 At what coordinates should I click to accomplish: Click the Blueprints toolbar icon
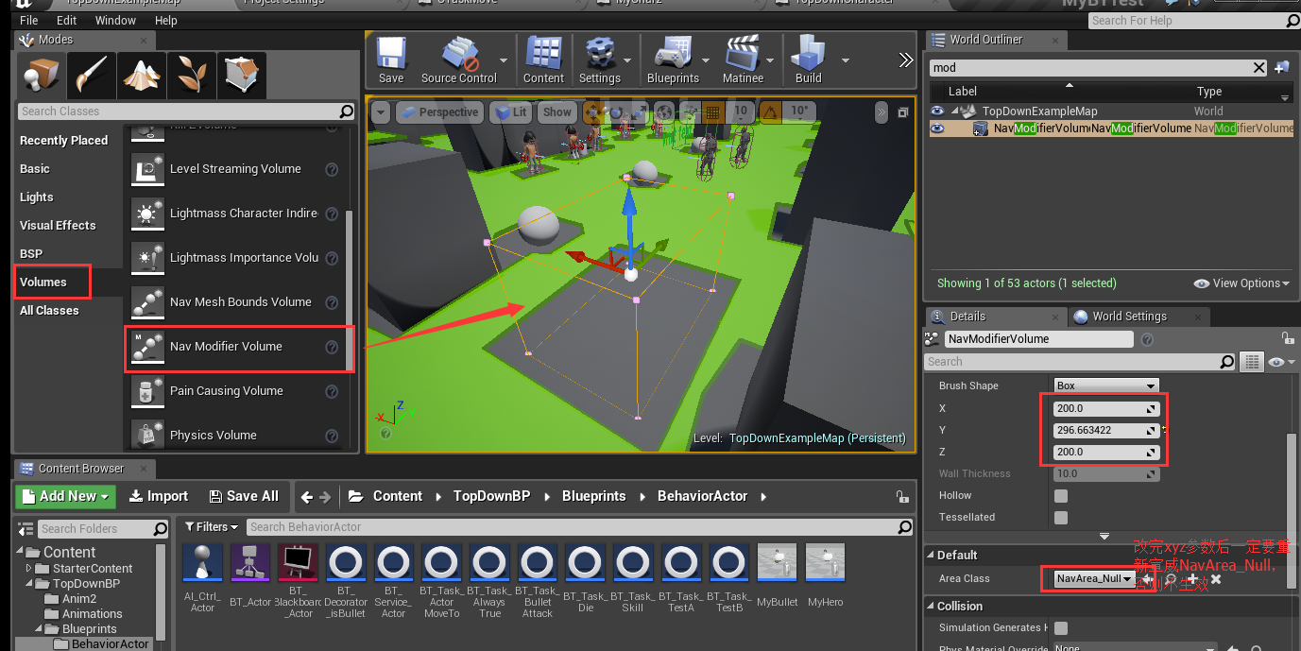(673, 60)
